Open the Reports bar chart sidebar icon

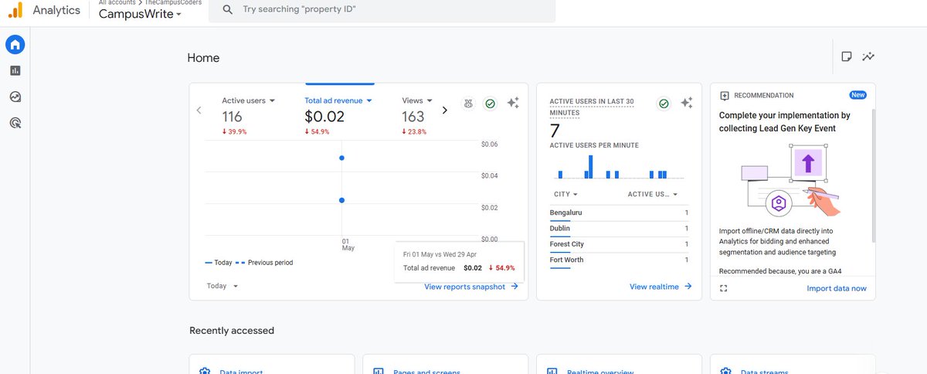(15, 70)
